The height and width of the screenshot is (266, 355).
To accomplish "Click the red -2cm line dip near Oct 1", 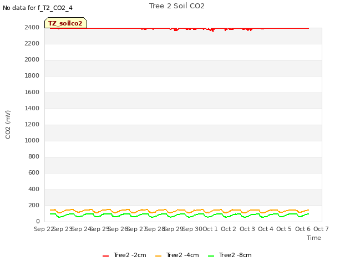I will (x=213, y=30).
